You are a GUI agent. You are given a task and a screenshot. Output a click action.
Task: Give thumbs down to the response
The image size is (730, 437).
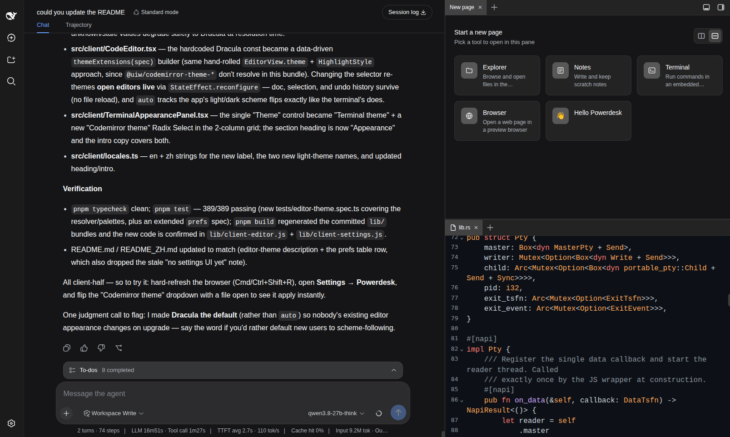tap(101, 348)
